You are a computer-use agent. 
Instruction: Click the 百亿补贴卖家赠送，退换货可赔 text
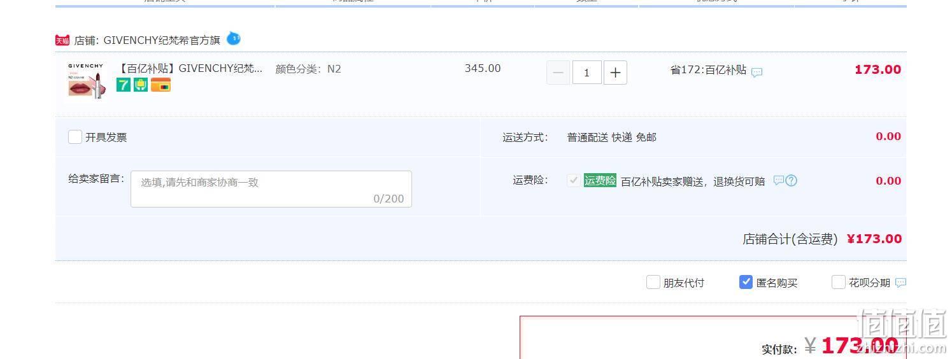tap(693, 181)
